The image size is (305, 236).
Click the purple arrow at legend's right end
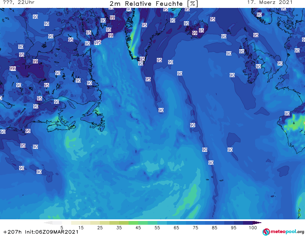point(257,223)
